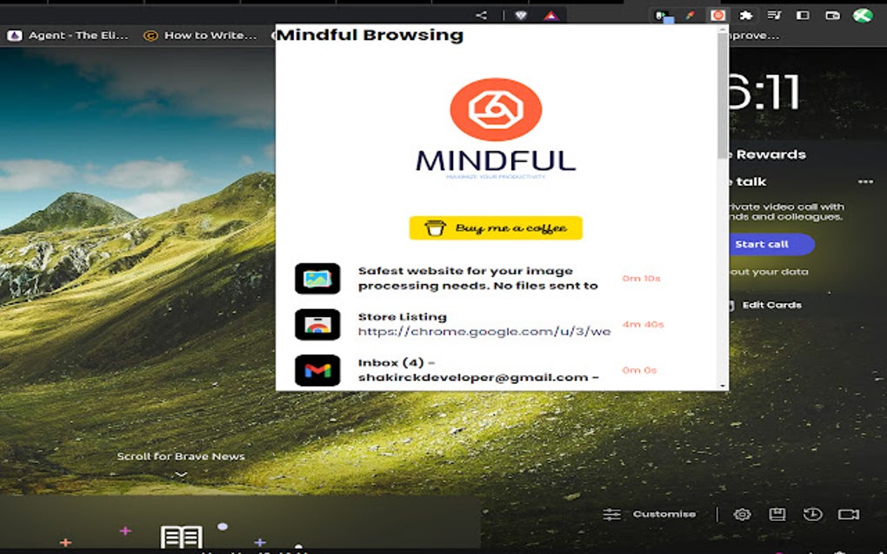Open the Mindful Browsing extension icon in toolbar
This screenshot has width=887, height=554.
click(717, 15)
